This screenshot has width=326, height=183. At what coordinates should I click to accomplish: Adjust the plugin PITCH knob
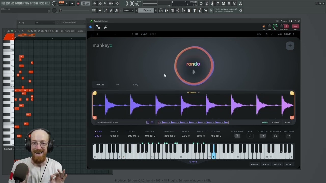pyautogui.click(x=281, y=26)
